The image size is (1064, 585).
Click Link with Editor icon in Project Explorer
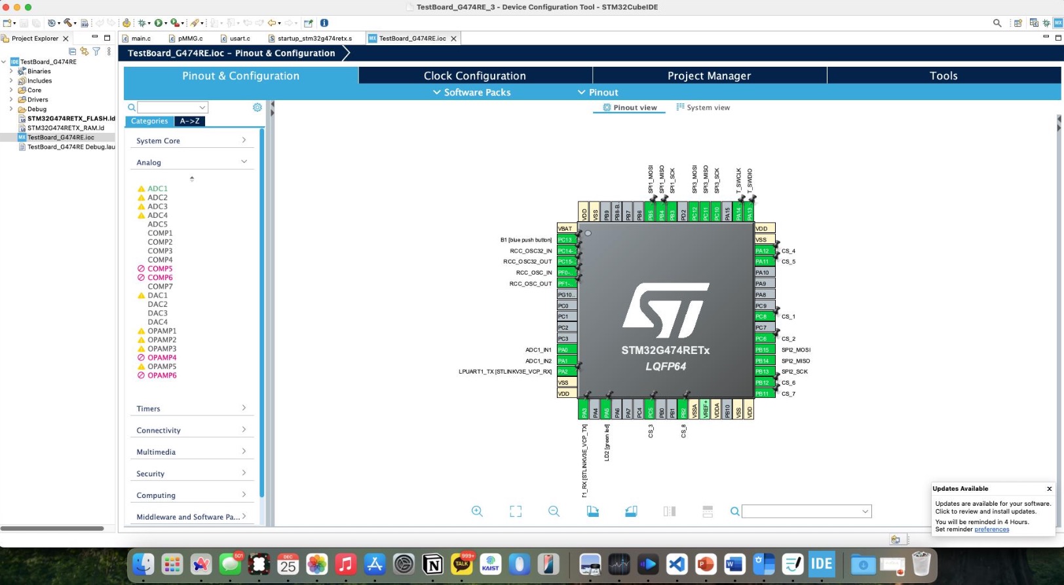84,51
